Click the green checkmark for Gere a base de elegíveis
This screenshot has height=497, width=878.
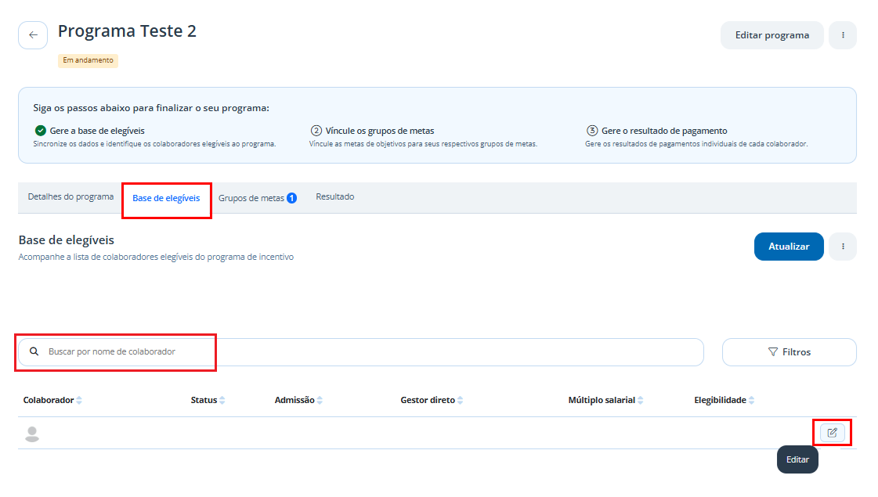coord(40,131)
